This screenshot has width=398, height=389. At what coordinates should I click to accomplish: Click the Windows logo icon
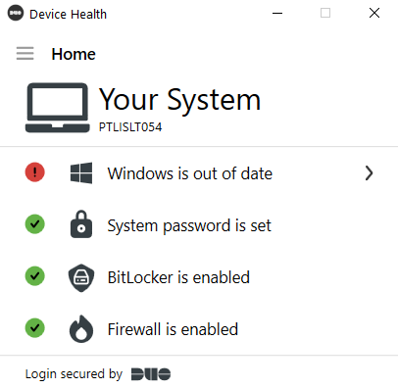point(81,172)
